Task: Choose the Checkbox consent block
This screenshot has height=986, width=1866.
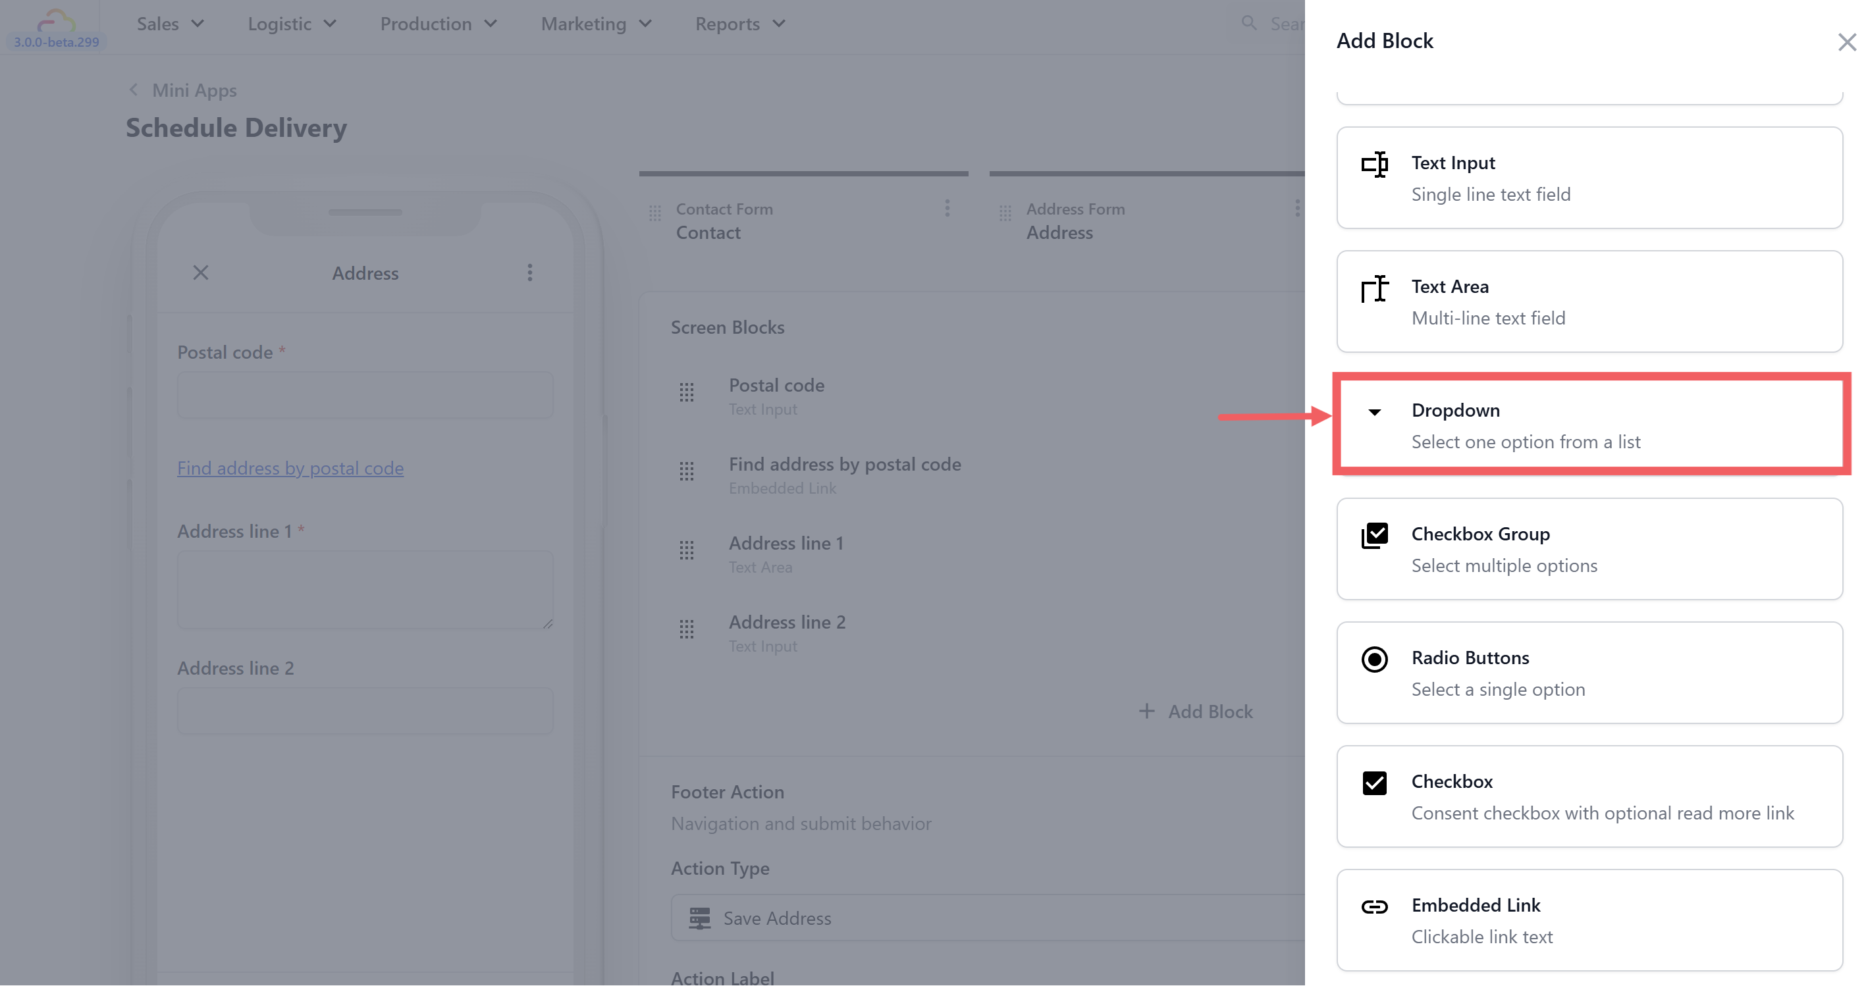Action: 1589,796
